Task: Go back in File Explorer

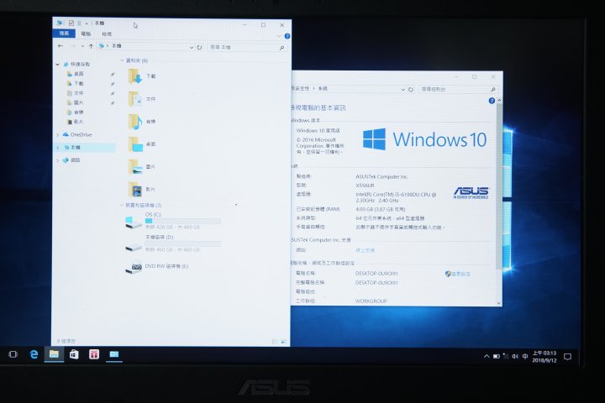Action: click(x=60, y=46)
